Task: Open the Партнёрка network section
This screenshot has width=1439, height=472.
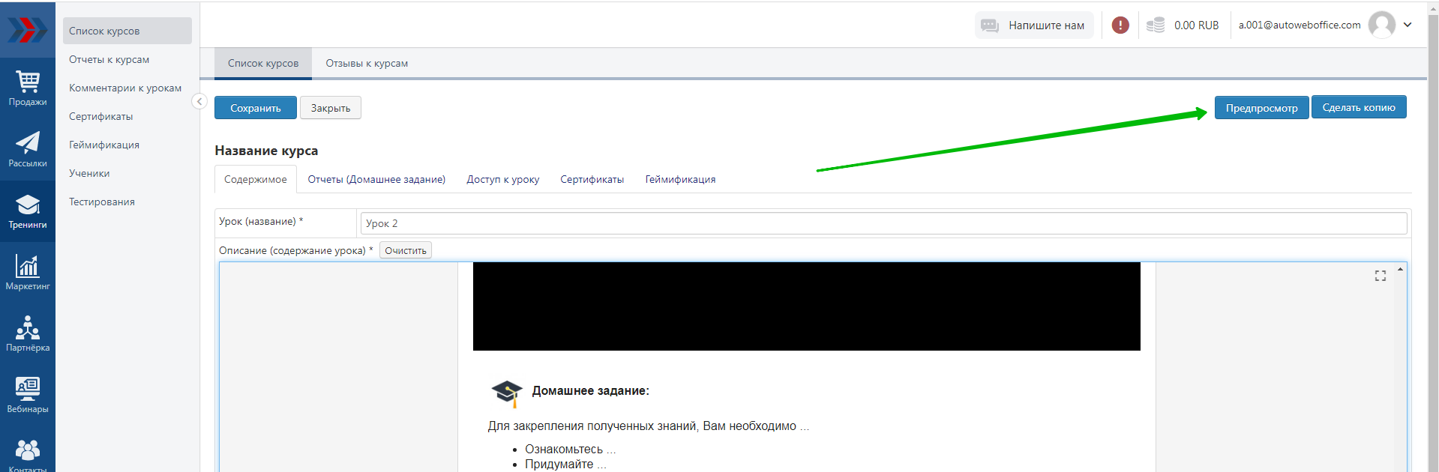Action: 28,334
